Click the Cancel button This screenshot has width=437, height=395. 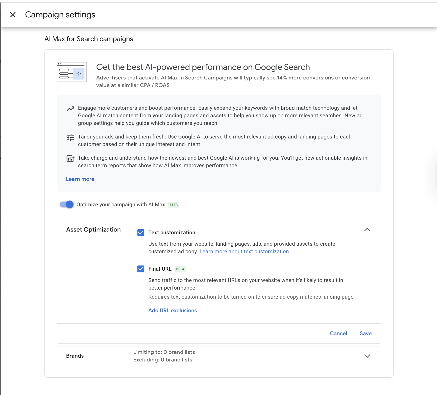(x=338, y=333)
